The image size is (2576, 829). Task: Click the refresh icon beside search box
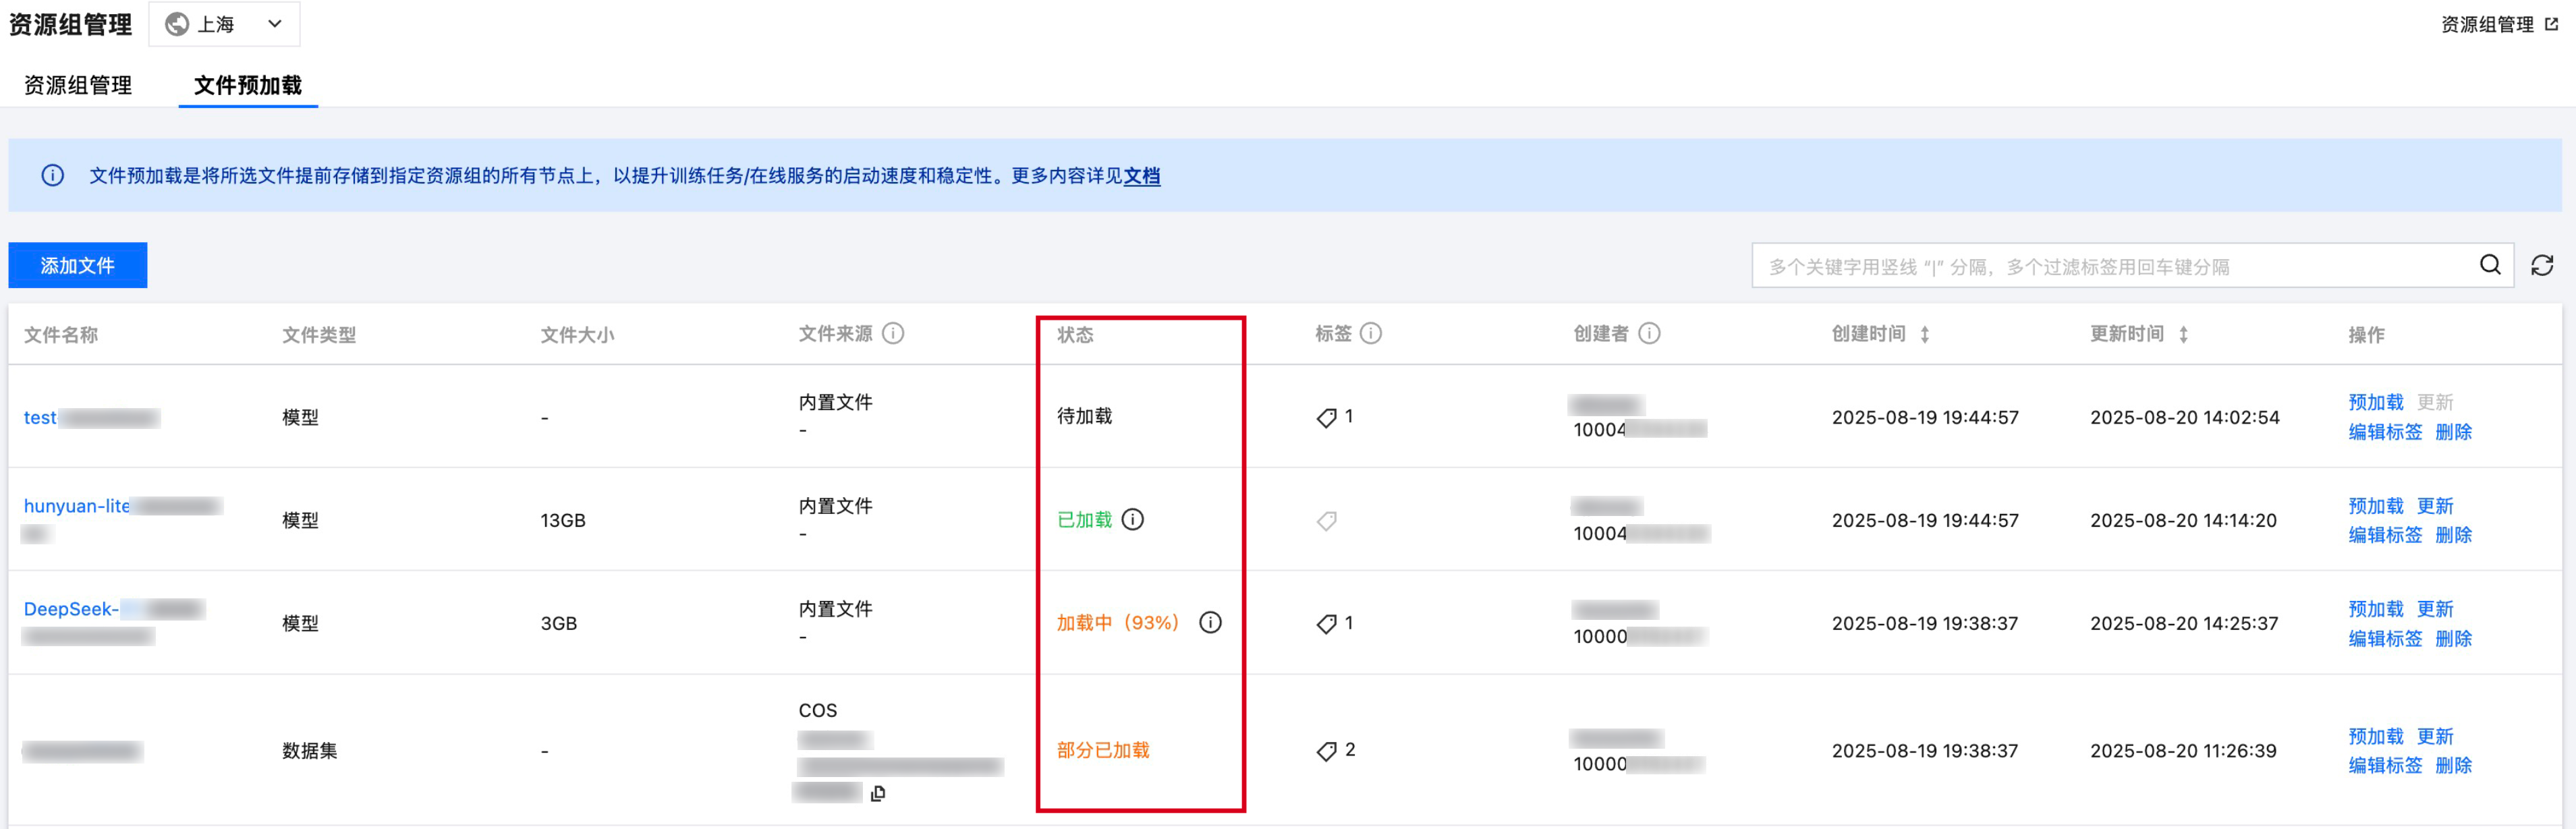click(x=2541, y=265)
